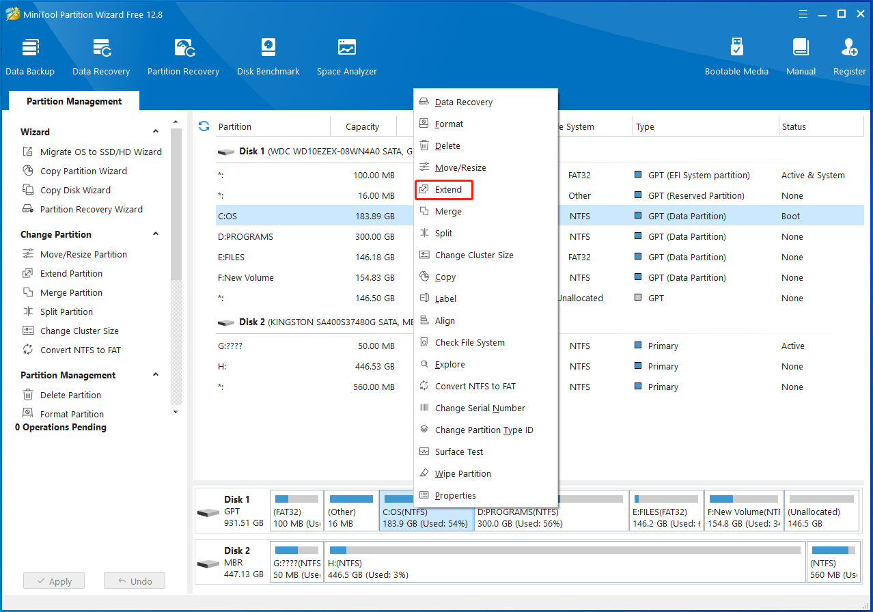Select Disk 2 header row in list

coord(540,322)
